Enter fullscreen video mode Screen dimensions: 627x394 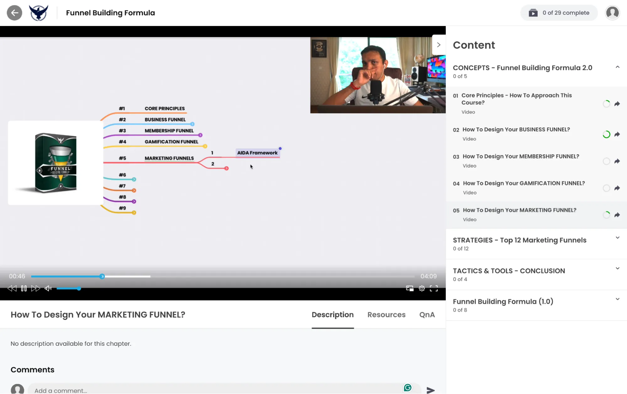434,289
